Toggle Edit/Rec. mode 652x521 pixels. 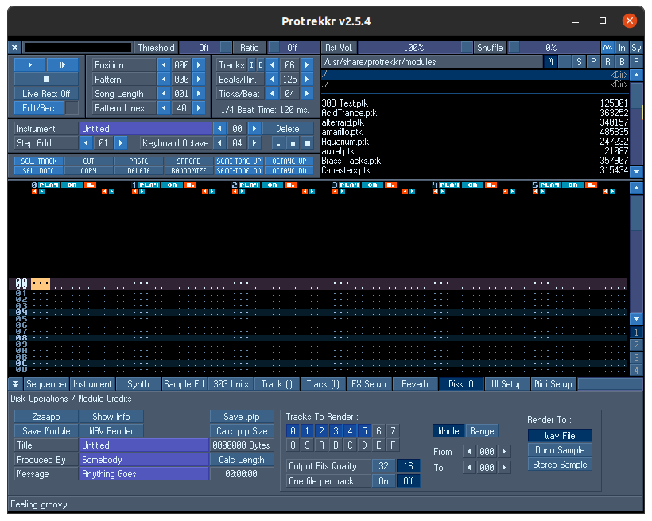(x=39, y=107)
